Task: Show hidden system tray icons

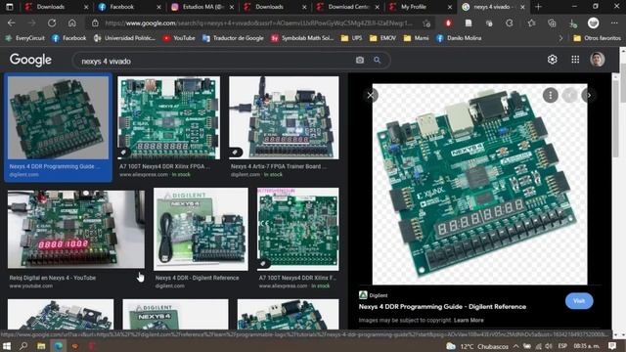Action: click(x=515, y=346)
